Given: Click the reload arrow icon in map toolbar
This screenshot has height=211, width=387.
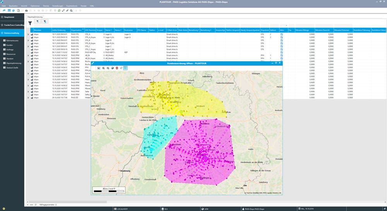Looking at the screenshot, I should coord(121,68).
